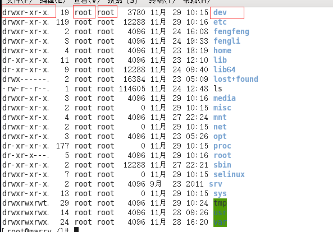
Task: Click the file size 3780
Action: 136,12
